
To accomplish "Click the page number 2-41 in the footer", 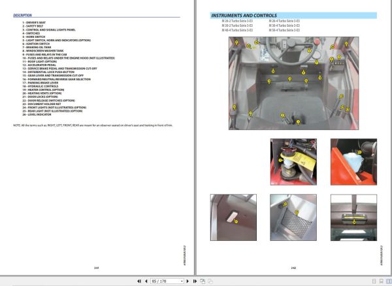I will [x=97, y=268].
